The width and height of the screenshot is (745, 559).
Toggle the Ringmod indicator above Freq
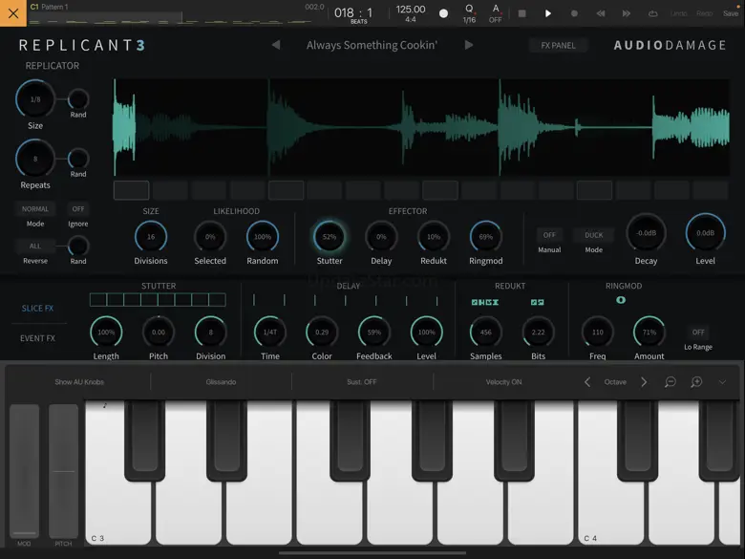tap(621, 300)
